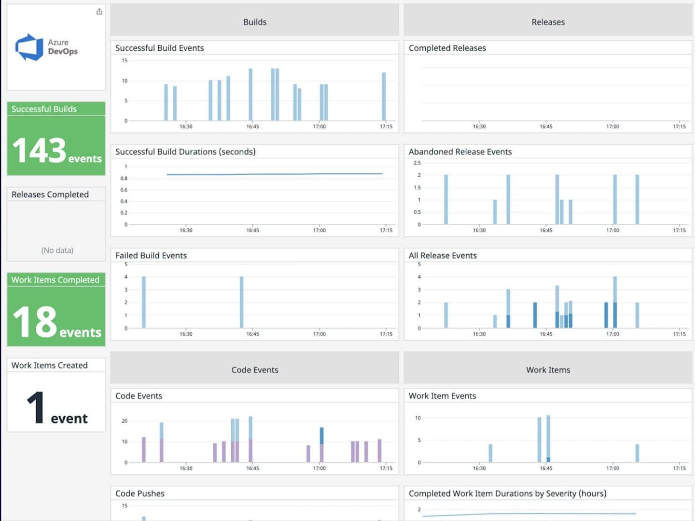Select the Releases section header
Image resolution: width=695 pixels, height=521 pixels.
click(548, 22)
